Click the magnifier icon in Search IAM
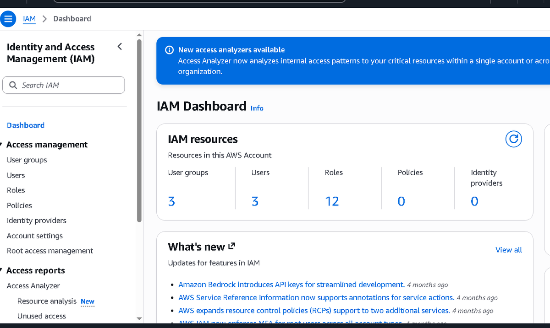 tap(13, 85)
